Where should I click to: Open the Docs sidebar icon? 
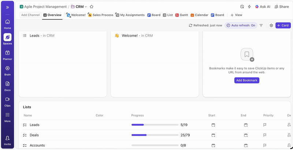[7, 85]
